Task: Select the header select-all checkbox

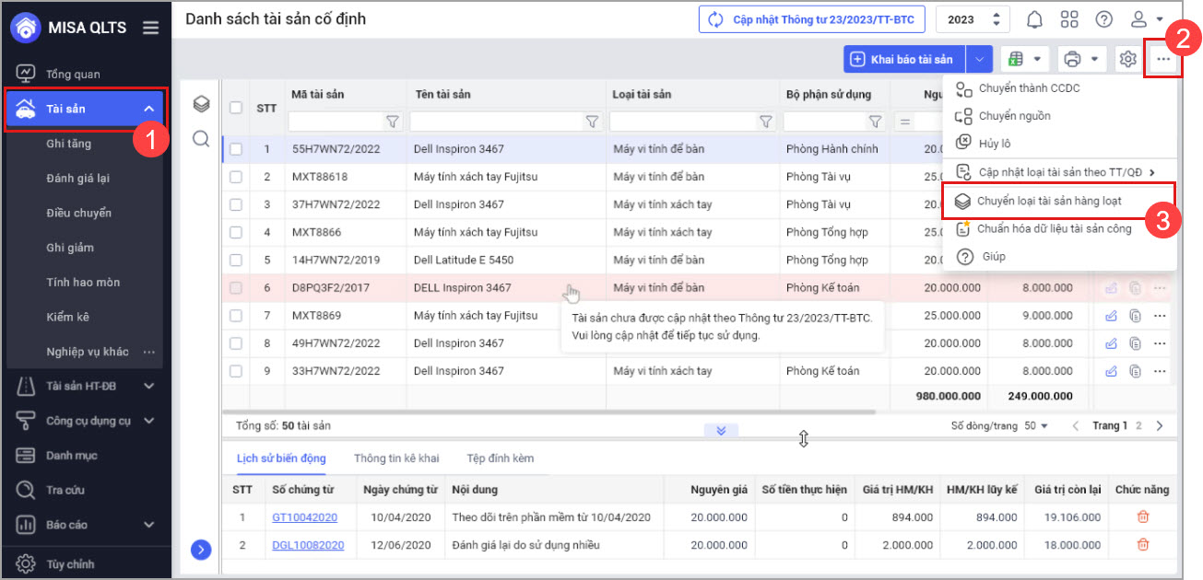Action: 237,108
